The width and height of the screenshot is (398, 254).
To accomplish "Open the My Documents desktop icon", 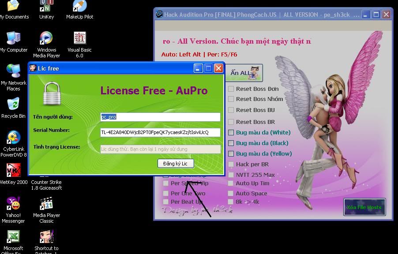I will pyautogui.click(x=13, y=6).
